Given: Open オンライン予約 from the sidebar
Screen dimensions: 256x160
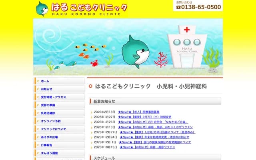Looking at the screenshot, I should coord(59,121).
